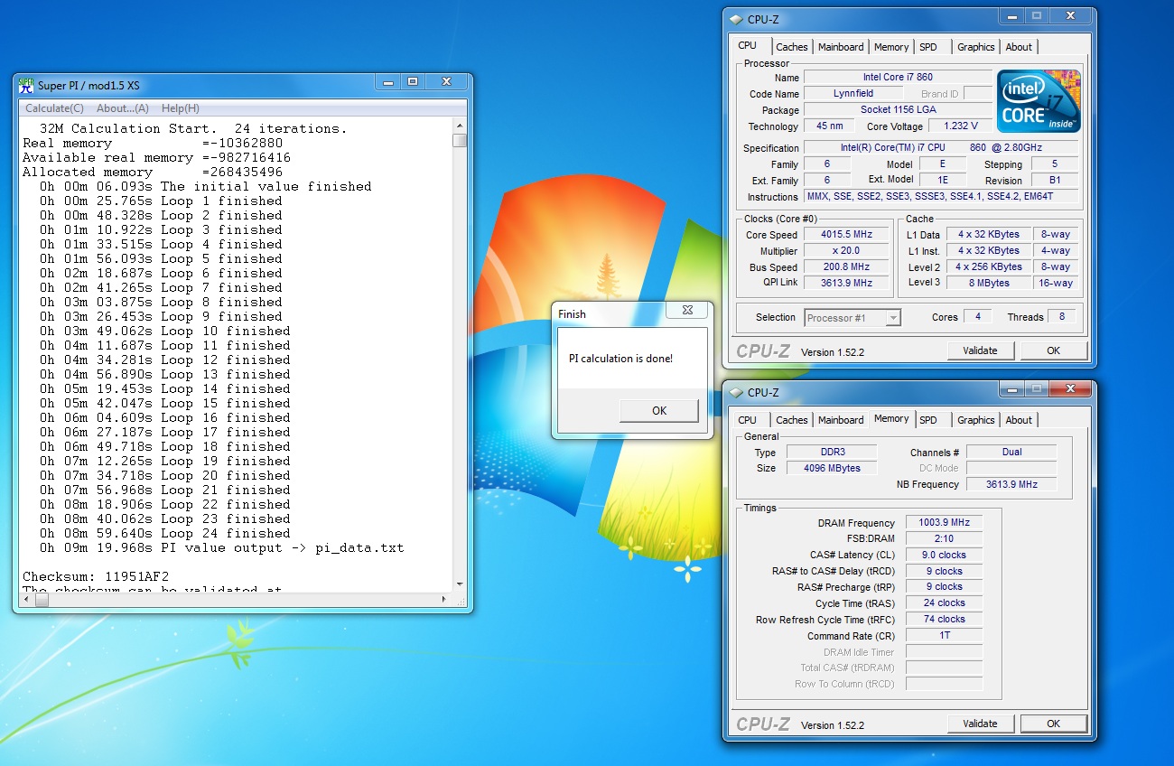
Task: Open the Calculate(C) menu in Super PI
Action: pos(54,108)
